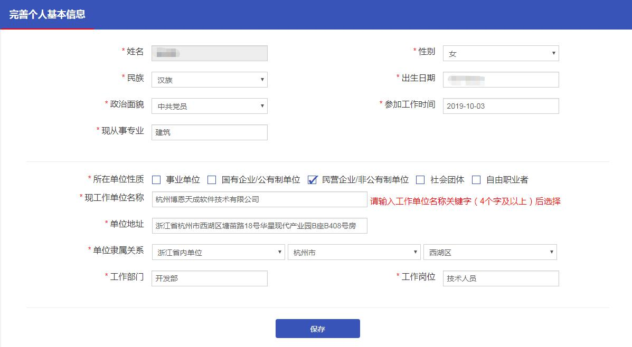
Task: Open the 西湖区 district dropdown
Action: click(x=490, y=252)
